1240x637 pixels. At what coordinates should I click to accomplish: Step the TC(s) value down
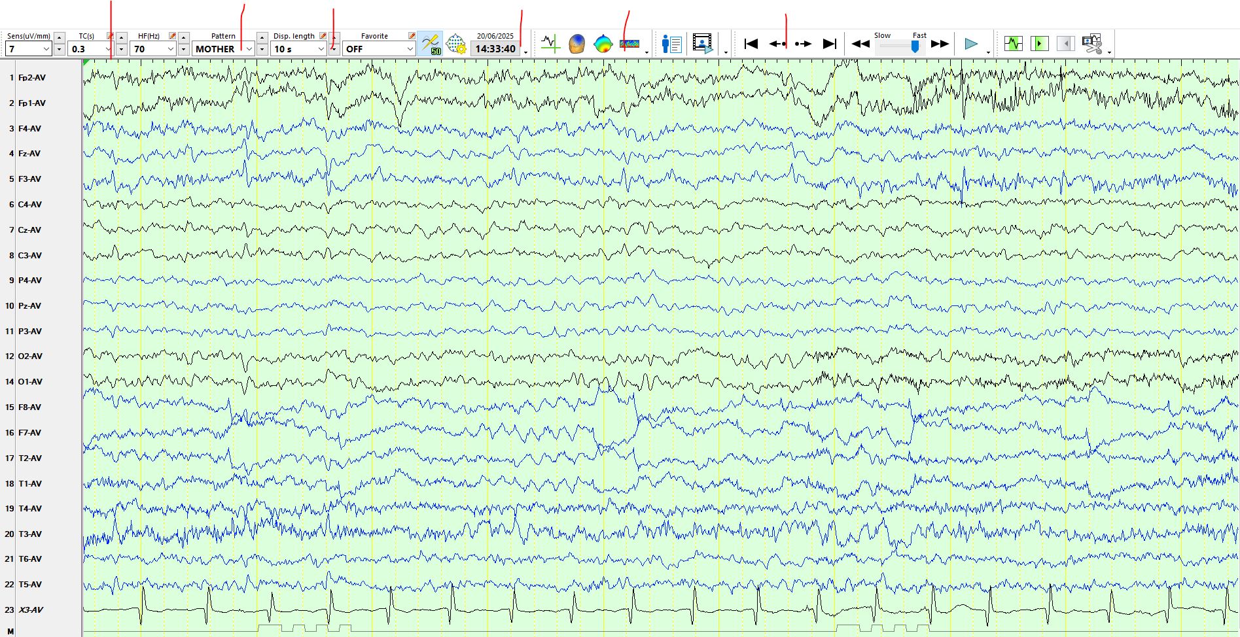tap(122, 50)
